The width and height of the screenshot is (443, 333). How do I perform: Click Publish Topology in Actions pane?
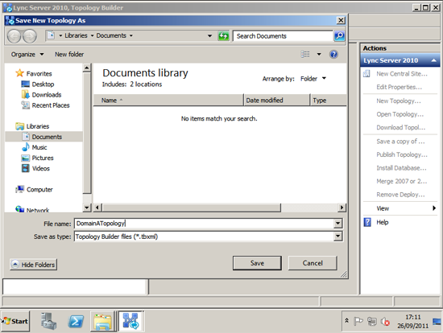click(402, 154)
